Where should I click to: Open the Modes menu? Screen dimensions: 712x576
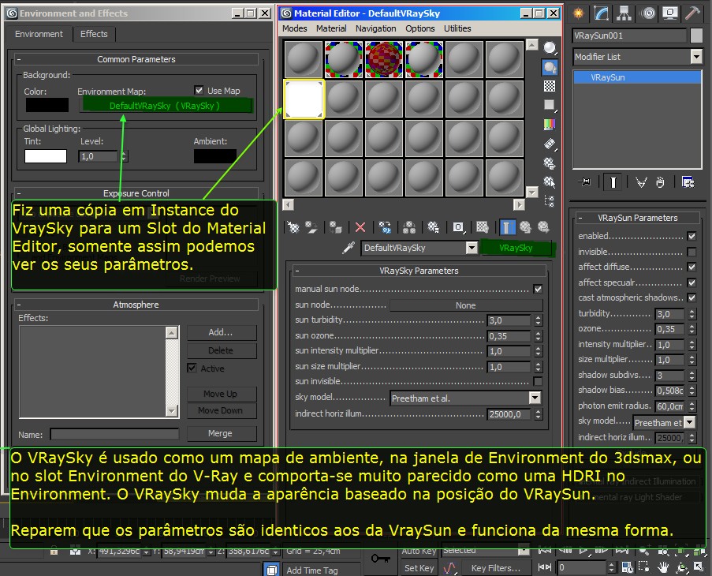295,28
